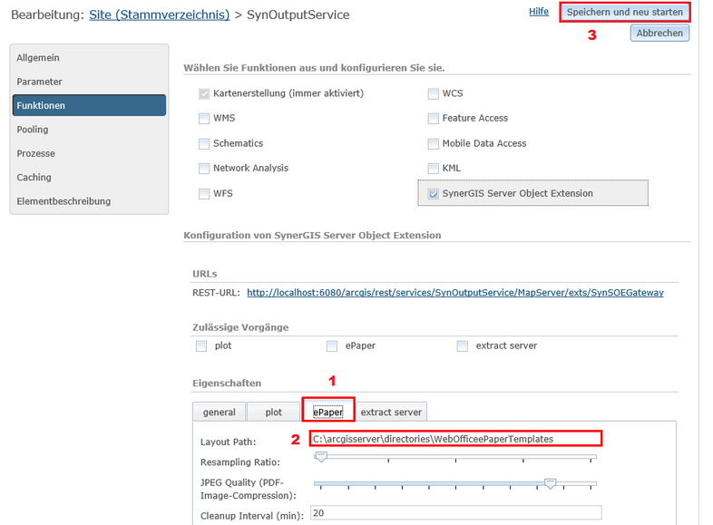Click Speichern und neu starten button
The height and width of the screenshot is (525, 713).
[624, 13]
